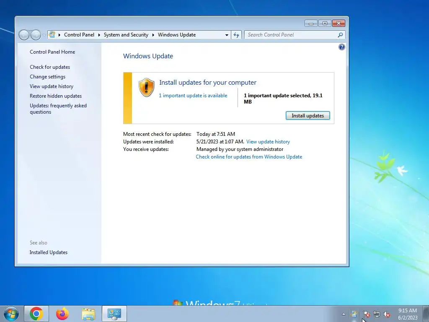Select Control Panel in the breadcrumb

tap(79, 35)
